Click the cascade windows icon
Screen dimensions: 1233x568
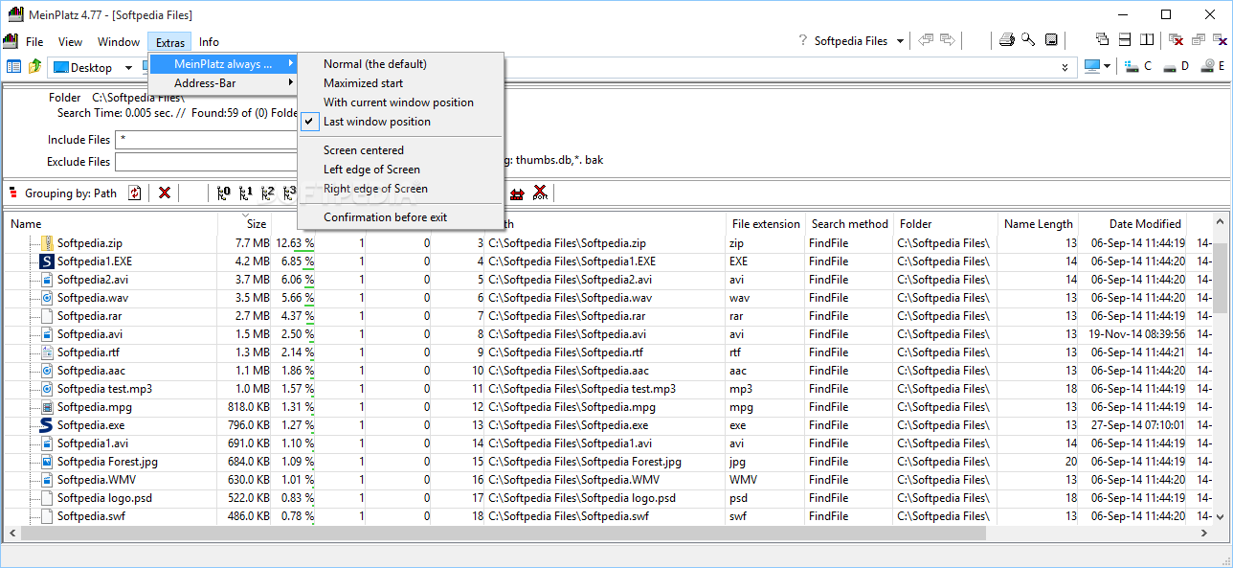point(1102,40)
